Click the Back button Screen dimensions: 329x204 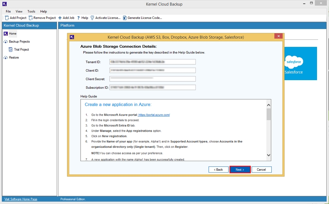(218, 170)
